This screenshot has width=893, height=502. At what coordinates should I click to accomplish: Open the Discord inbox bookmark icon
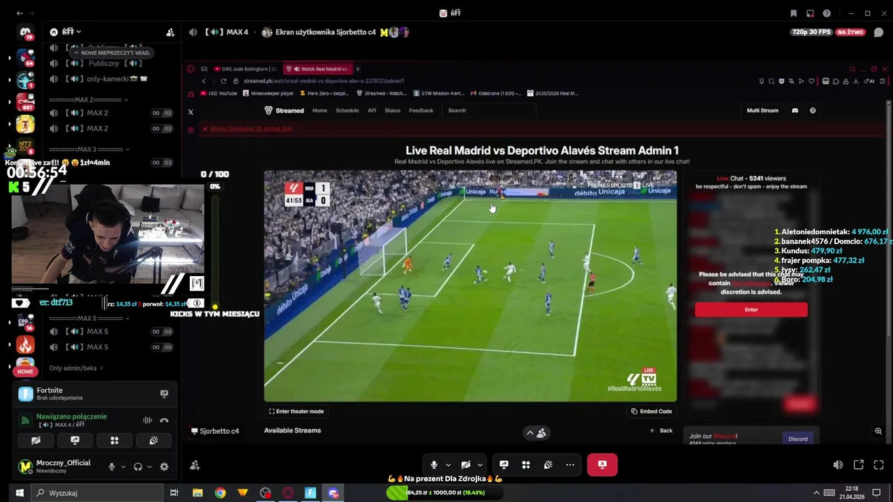coord(793,13)
